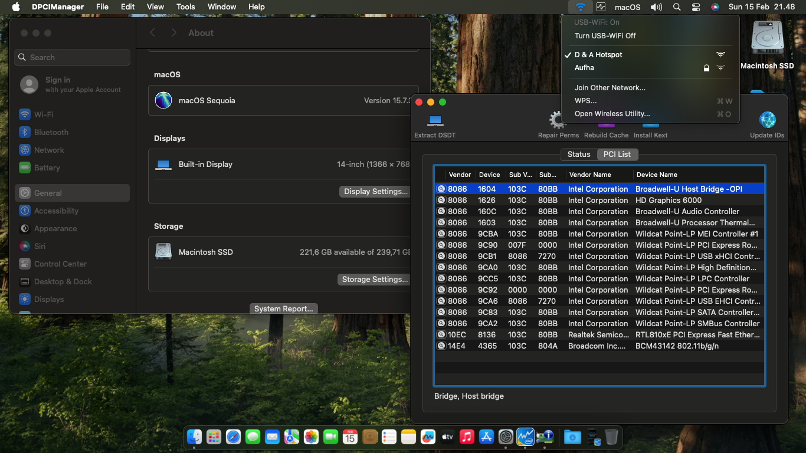Image resolution: width=806 pixels, height=453 pixels.
Task: Click the sound volume icon in menu bar
Action: pyautogui.click(x=656, y=7)
